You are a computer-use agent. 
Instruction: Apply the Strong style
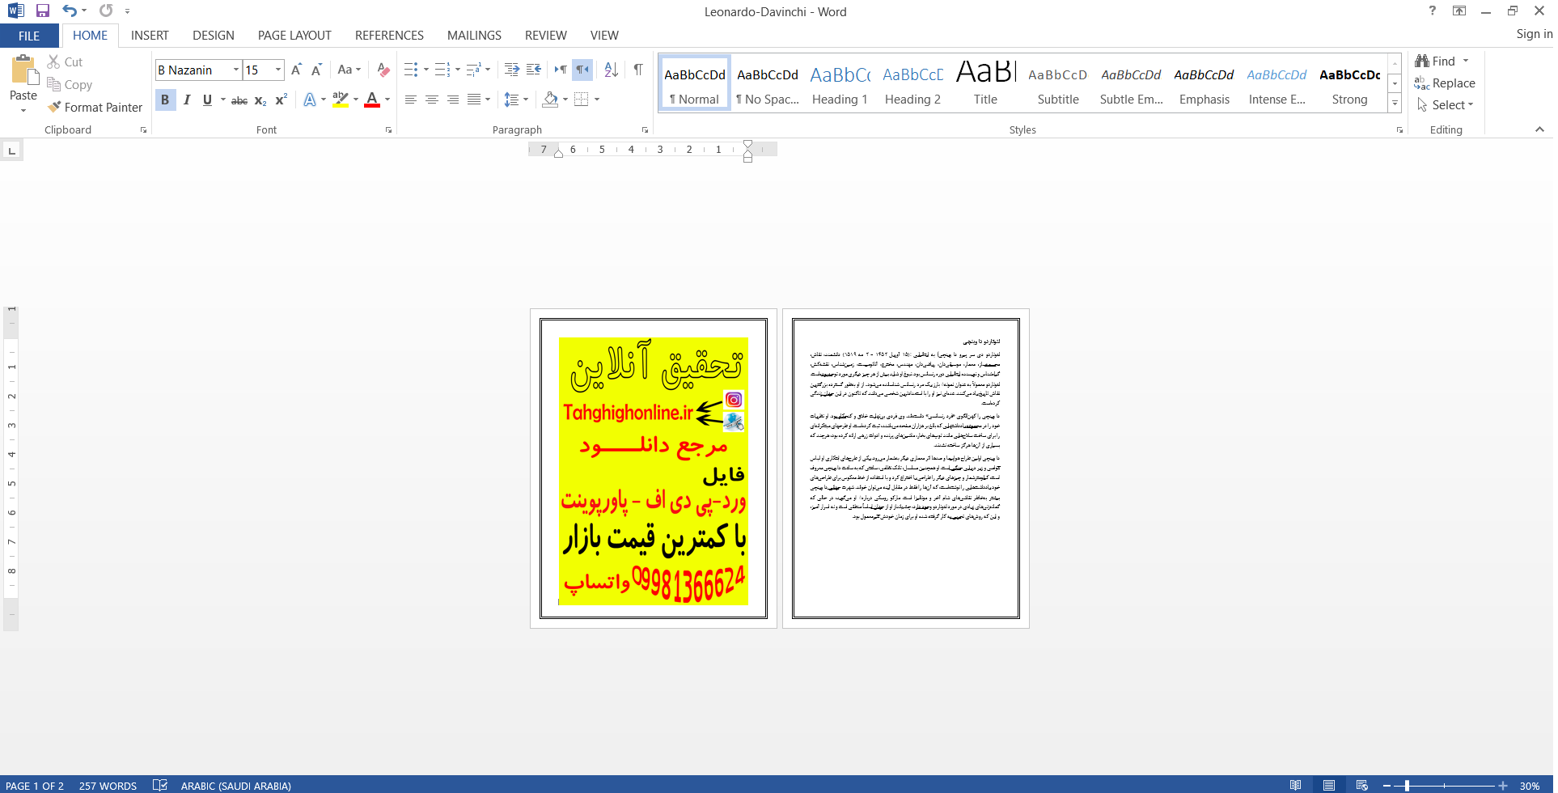tap(1349, 84)
